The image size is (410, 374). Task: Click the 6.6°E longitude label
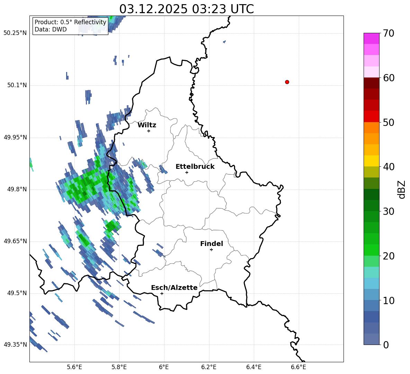(298, 367)
